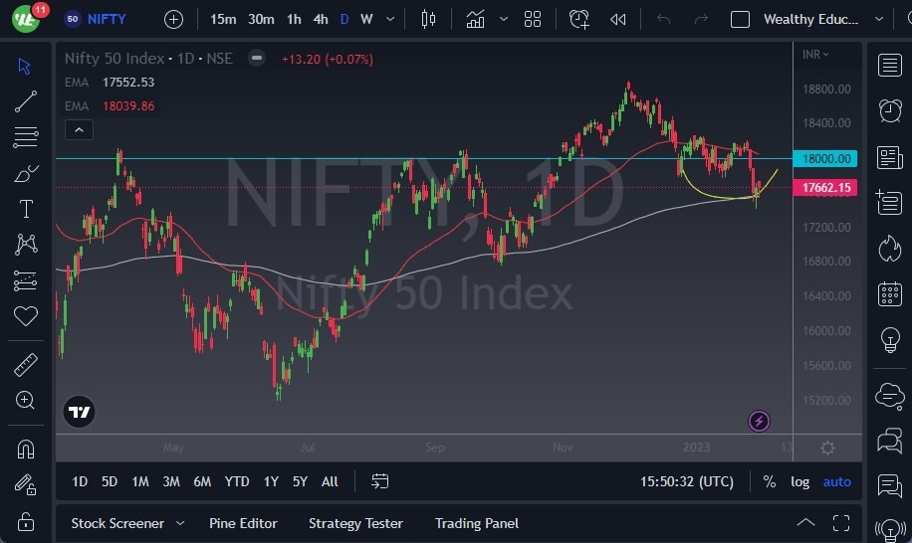912x543 pixels.
Task: Click the heart favorites icon
Action: click(26, 316)
